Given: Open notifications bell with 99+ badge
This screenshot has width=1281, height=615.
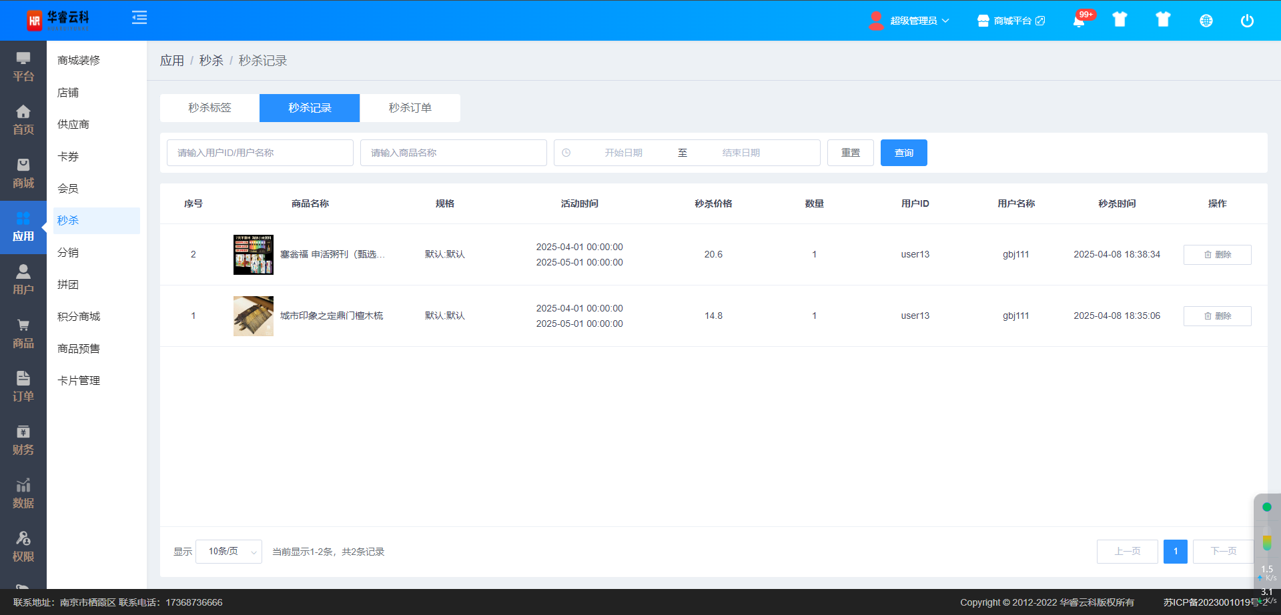Looking at the screenshot, I should point(1079,21).
